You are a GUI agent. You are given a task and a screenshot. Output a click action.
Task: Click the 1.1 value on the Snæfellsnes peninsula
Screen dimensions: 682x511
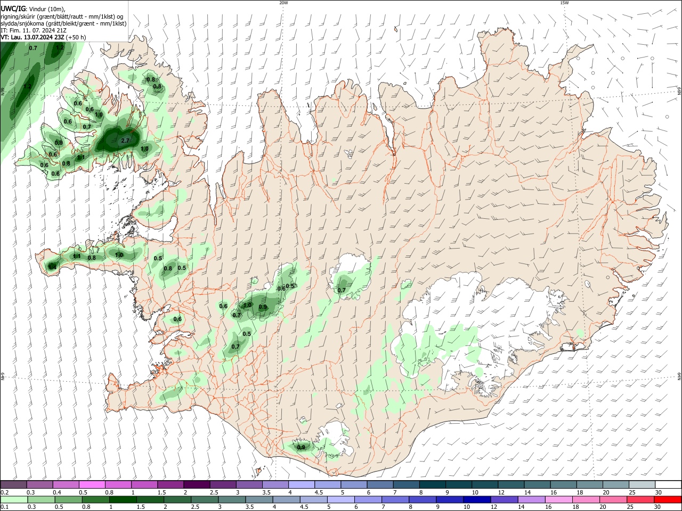click(x=76, y=257)
